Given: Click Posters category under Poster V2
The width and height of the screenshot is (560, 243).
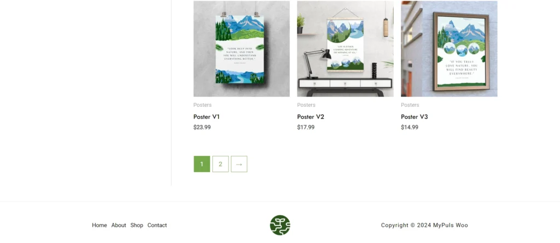Looking at the screenshot, I should 306,105.
